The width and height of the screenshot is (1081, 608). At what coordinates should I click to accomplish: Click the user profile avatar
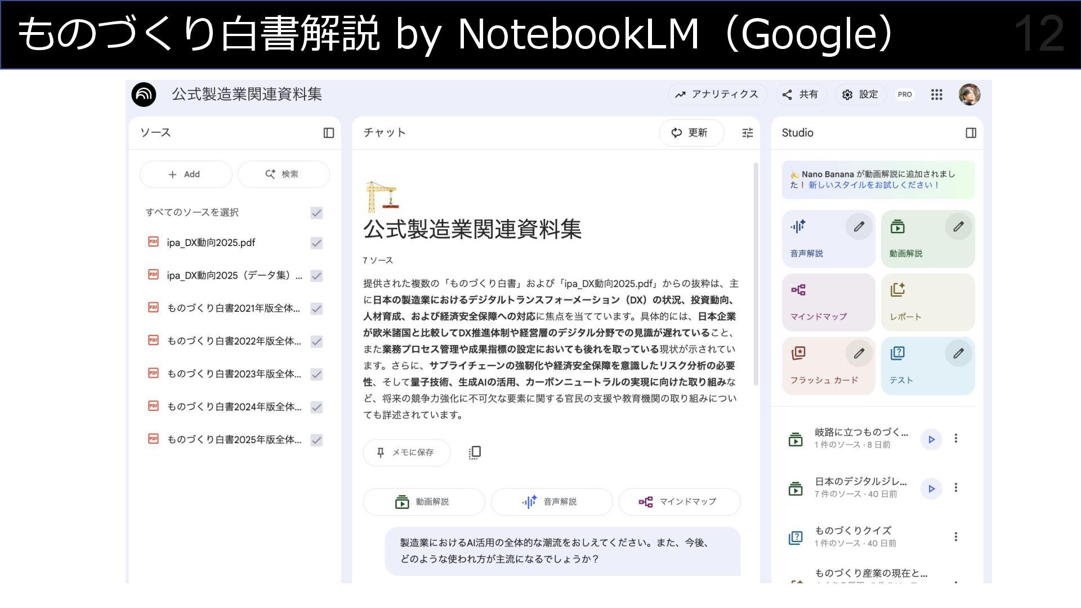pyautogui.click(x=970, y=95)
